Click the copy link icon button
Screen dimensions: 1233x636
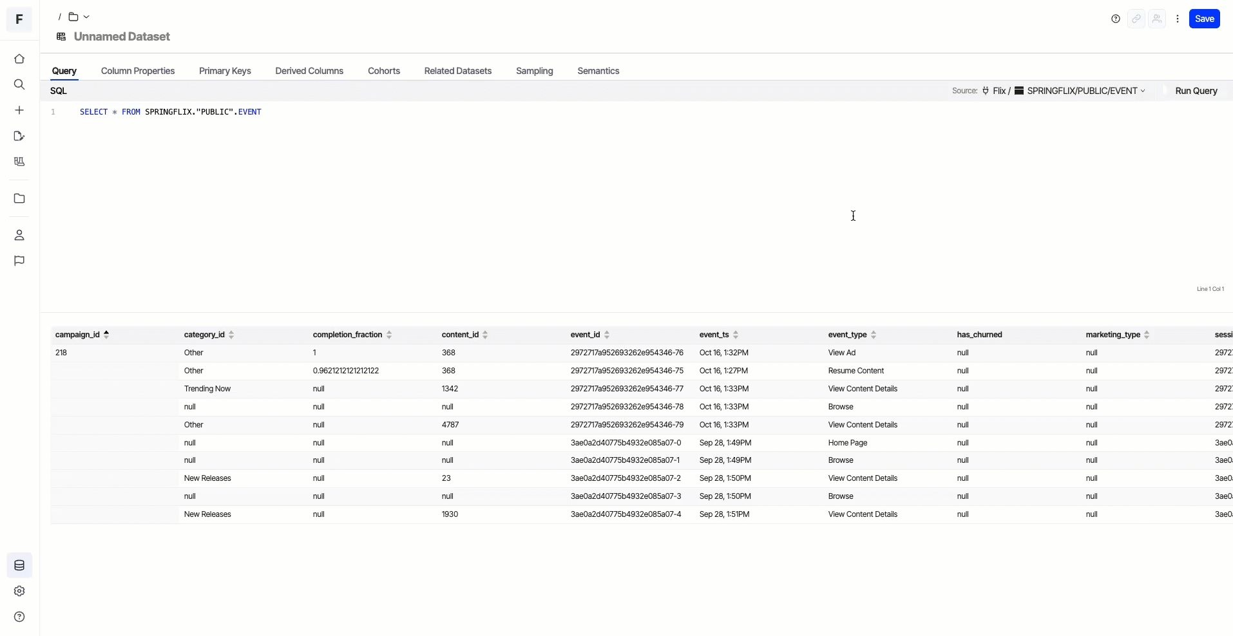pos(1136,19)
